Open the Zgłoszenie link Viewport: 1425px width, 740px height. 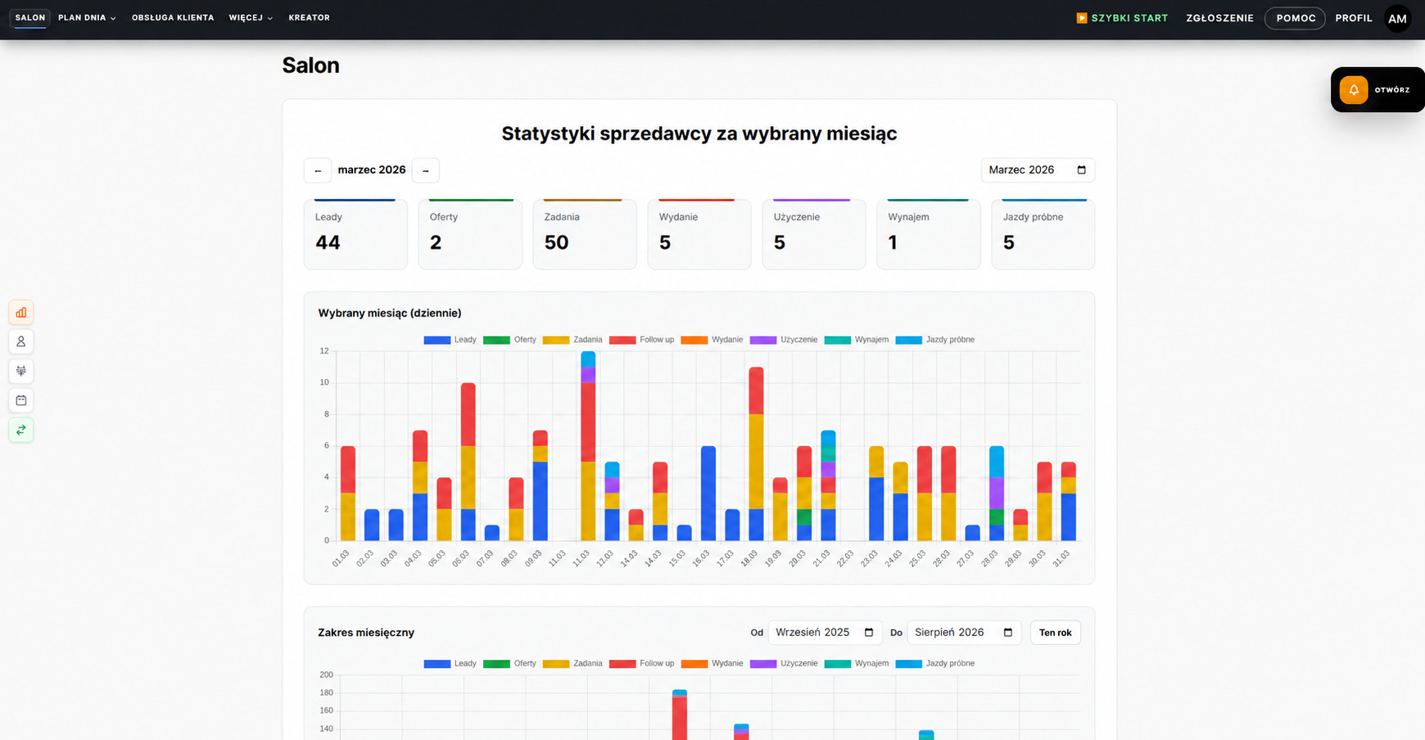[1219, 18]
